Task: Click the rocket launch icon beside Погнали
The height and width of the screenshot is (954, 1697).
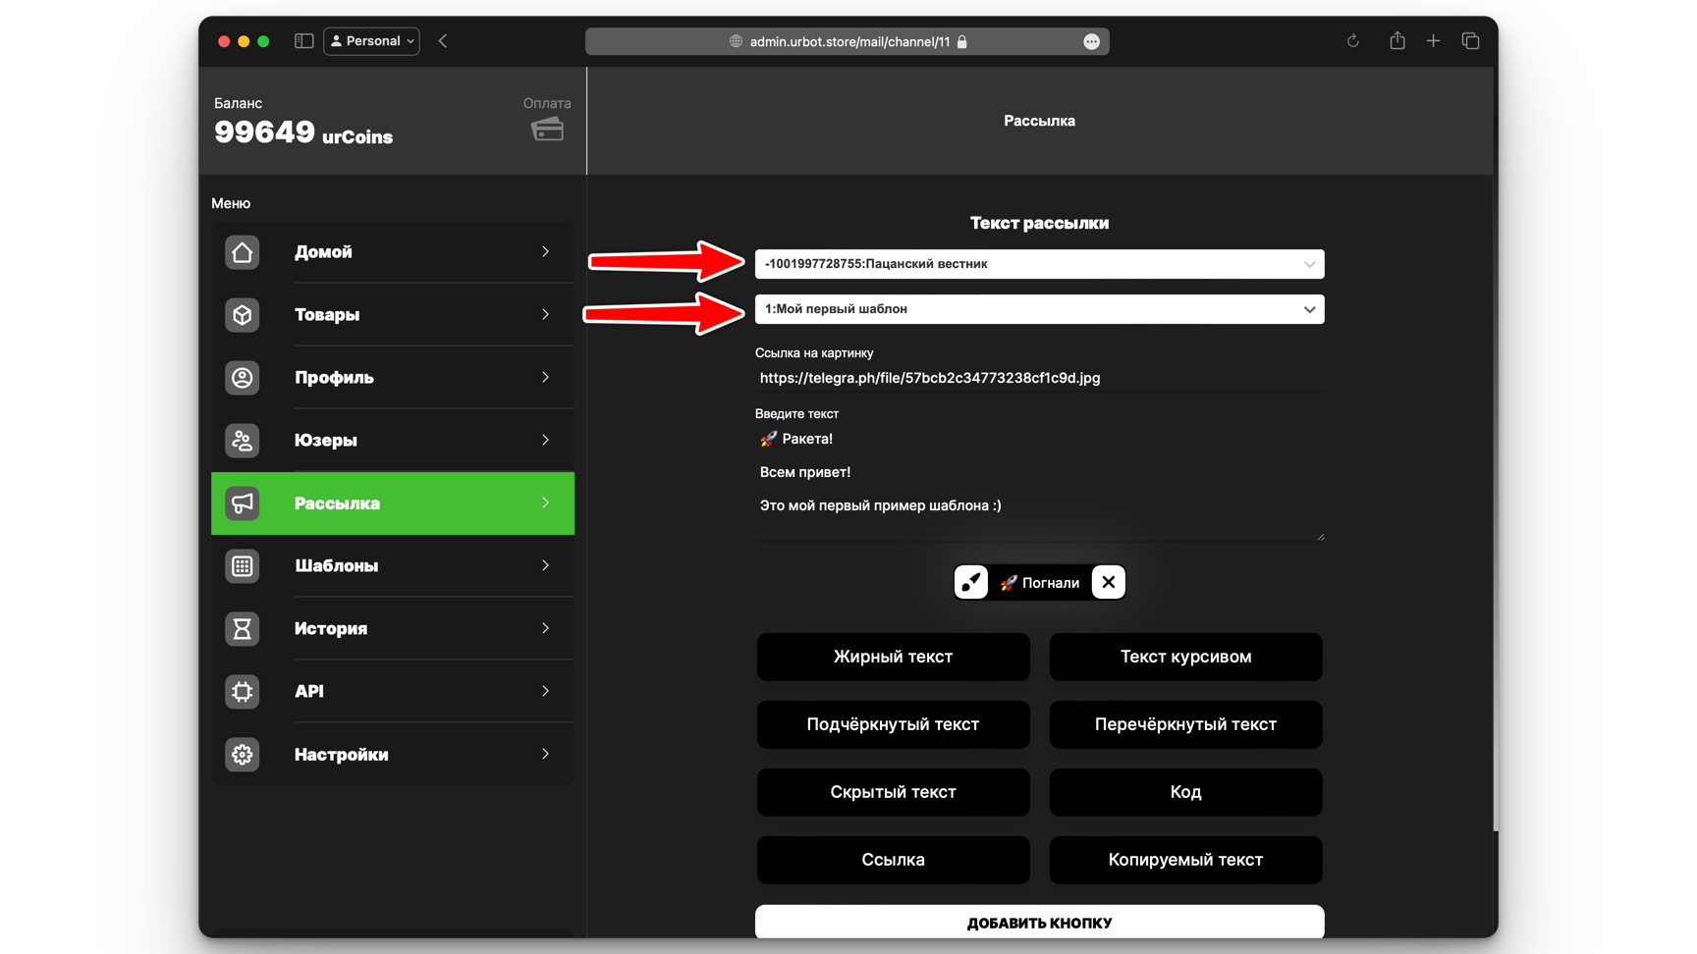Action: pyautogui.click(x=971, y=582)
